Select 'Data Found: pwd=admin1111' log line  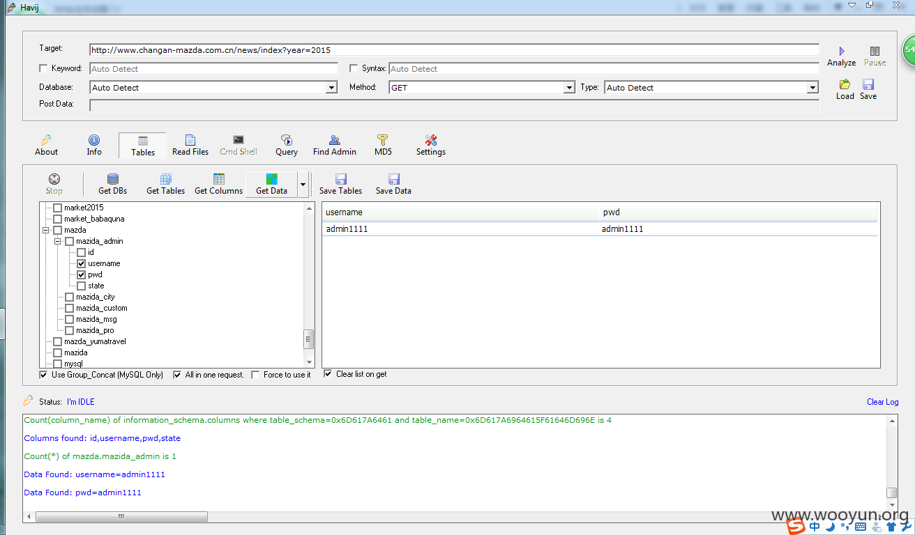click(x=82, y=493)
